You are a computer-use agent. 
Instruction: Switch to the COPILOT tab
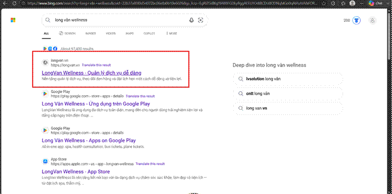pyautogui.click(x=149, y=33)
